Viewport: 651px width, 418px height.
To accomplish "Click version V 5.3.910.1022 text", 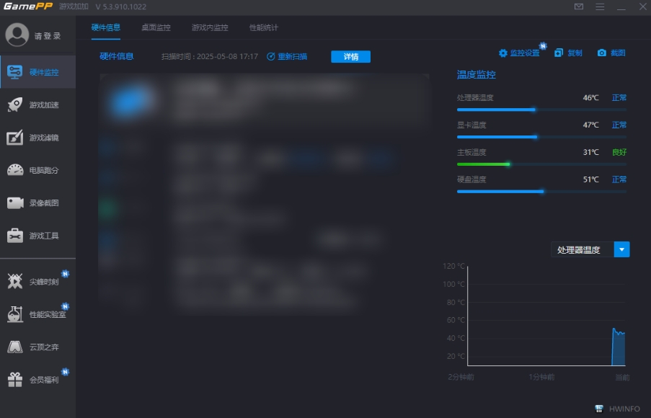I will tap(121, 6).
